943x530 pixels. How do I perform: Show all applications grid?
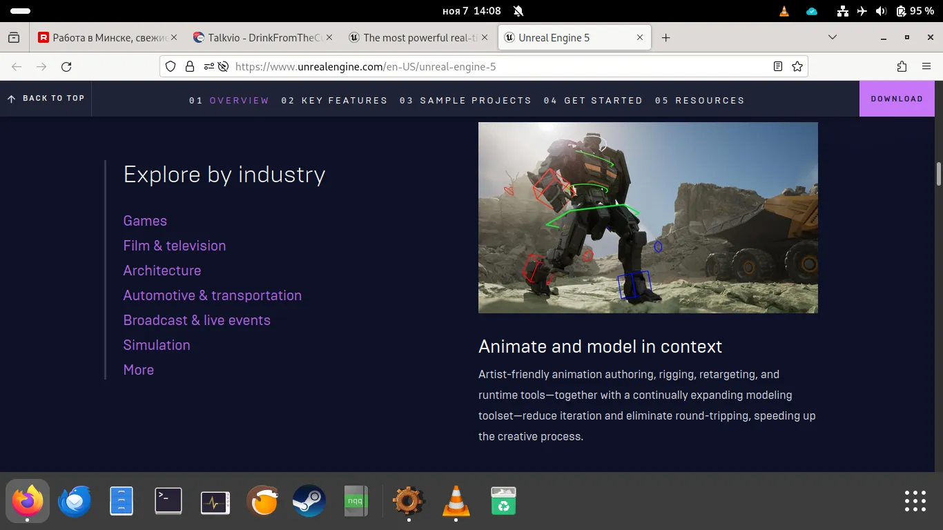click(x=915, y=501)
